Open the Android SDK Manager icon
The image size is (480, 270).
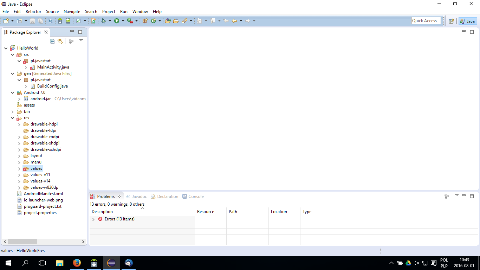coord(60,21)
